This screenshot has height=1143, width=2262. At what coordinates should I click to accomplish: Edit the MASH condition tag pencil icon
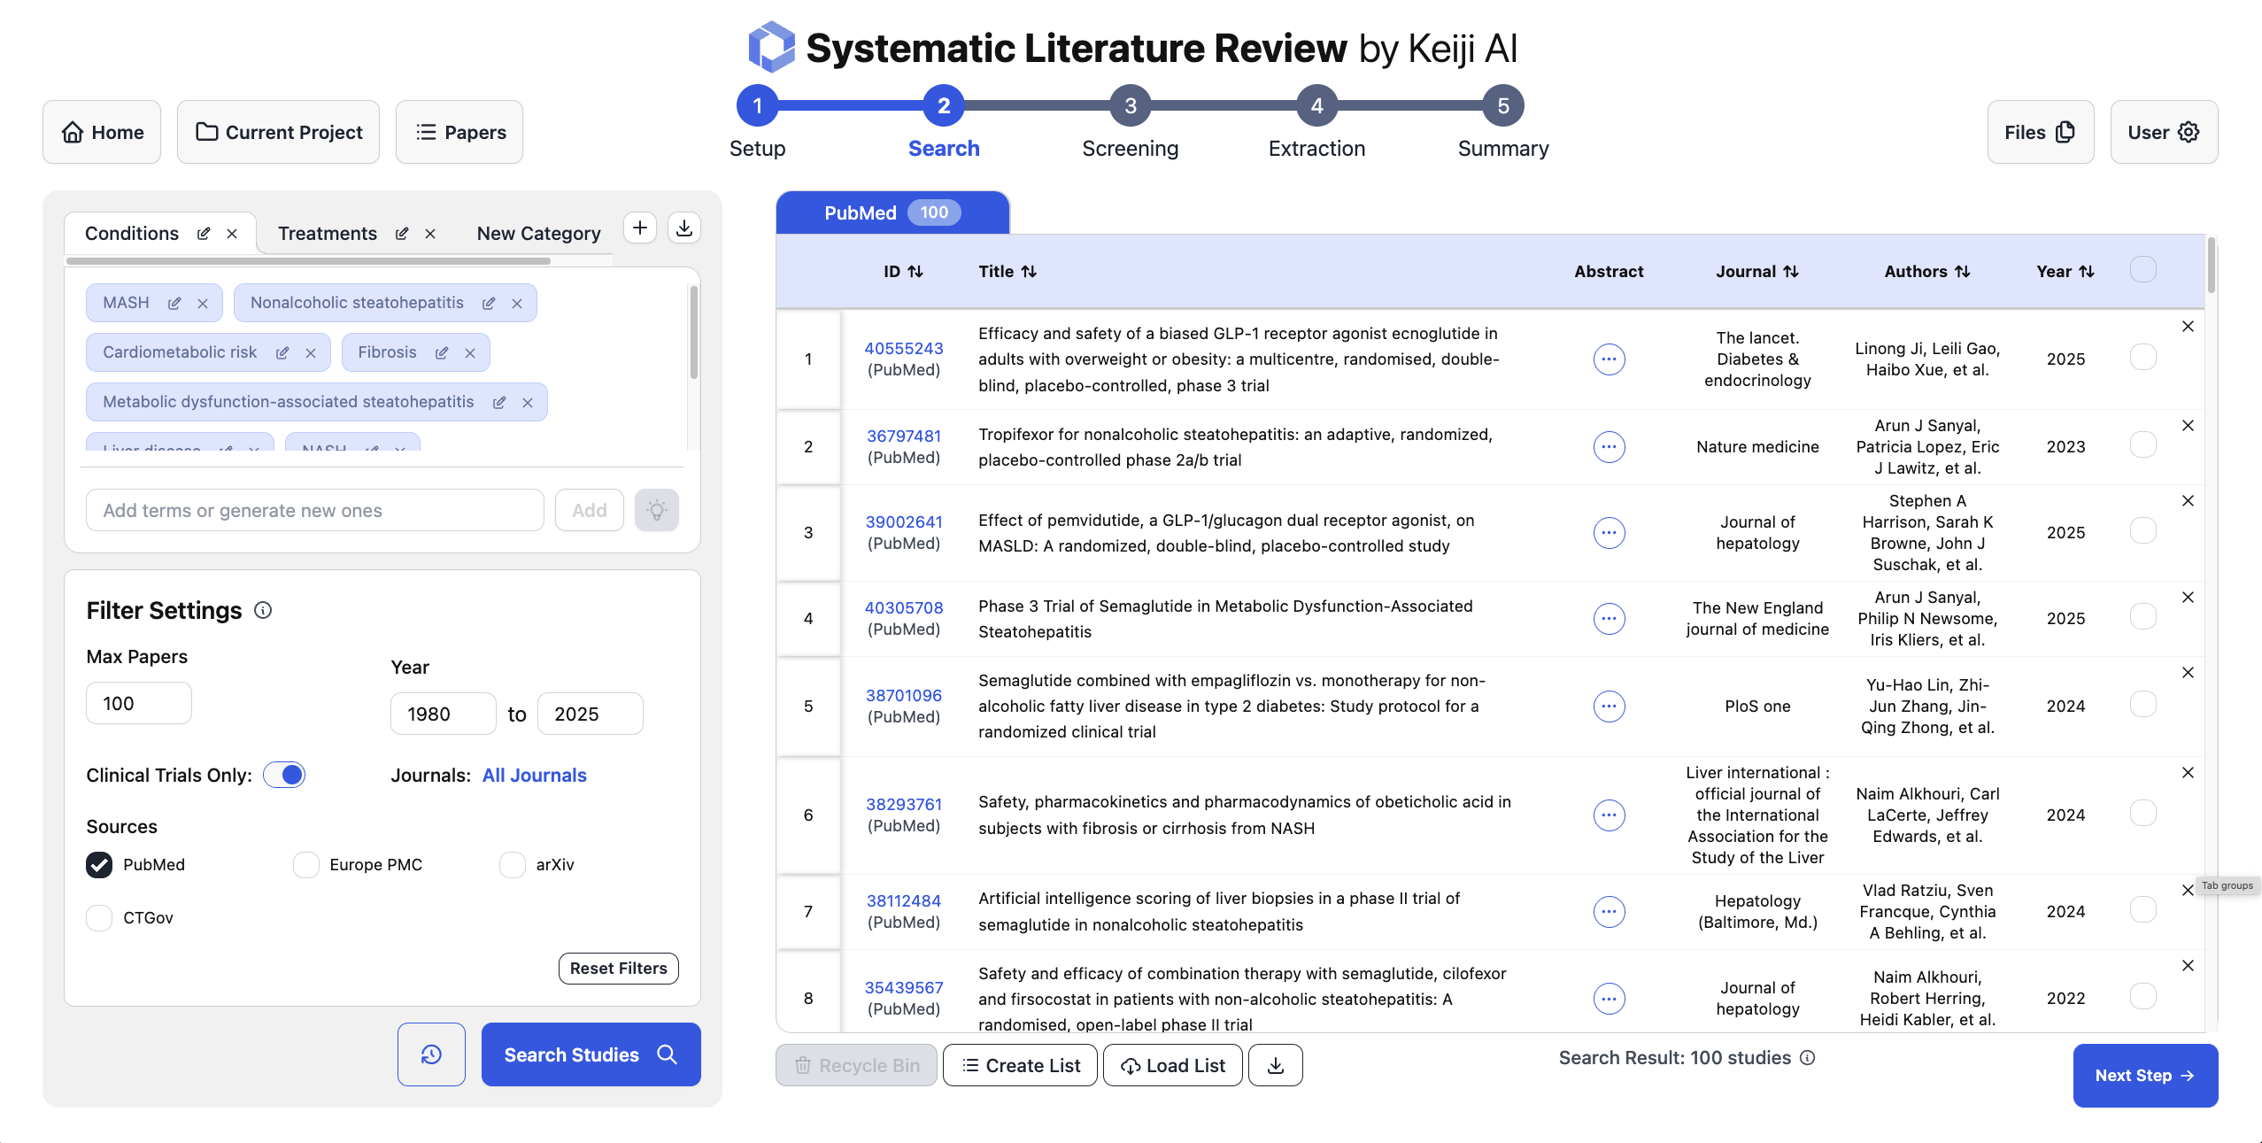[174, 302]
